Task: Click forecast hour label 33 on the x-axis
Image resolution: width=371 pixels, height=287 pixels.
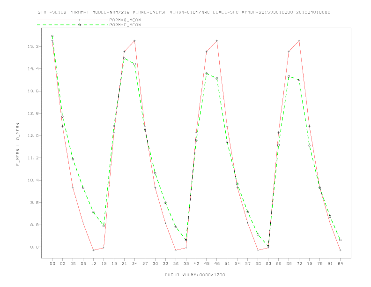Action: [x=165, y=264]
